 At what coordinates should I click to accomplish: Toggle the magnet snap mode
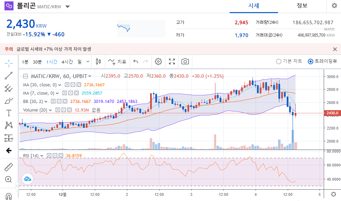tap(8, 196)
